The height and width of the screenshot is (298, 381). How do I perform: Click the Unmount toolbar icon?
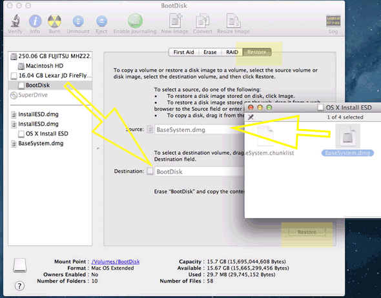[x=78, y=21]
